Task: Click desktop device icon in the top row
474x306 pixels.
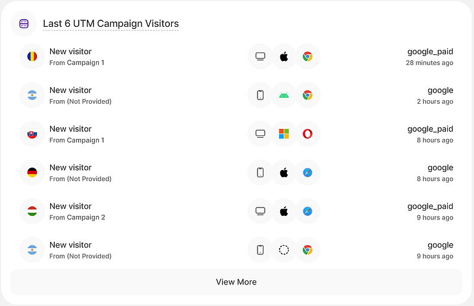Action: [x=260, y=57]
